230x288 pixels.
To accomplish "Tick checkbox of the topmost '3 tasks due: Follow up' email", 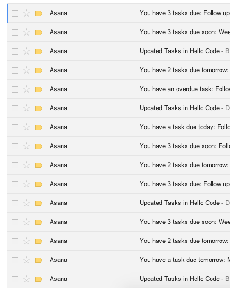I will pyautogui.click(x=15, y=13).
